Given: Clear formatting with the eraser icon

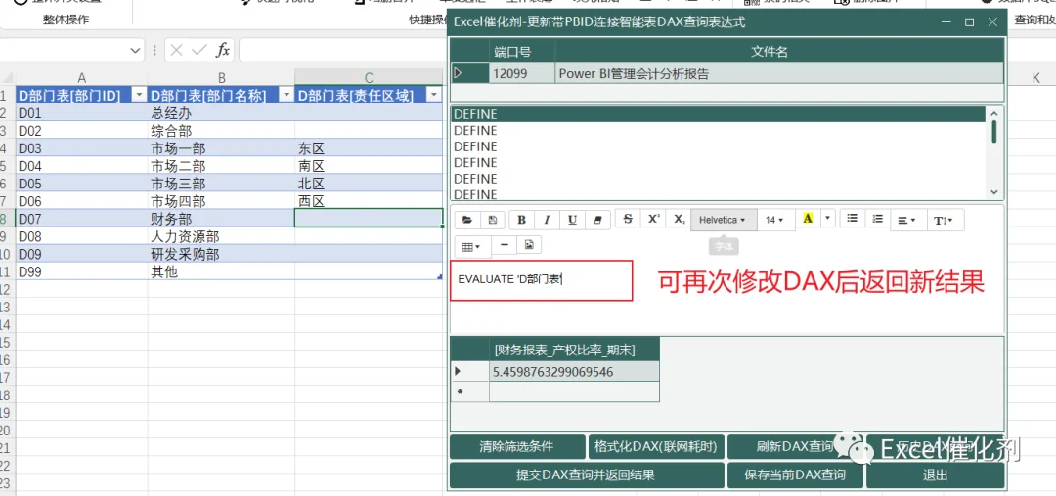Looking at the screenshot, I should coord(597,220).
